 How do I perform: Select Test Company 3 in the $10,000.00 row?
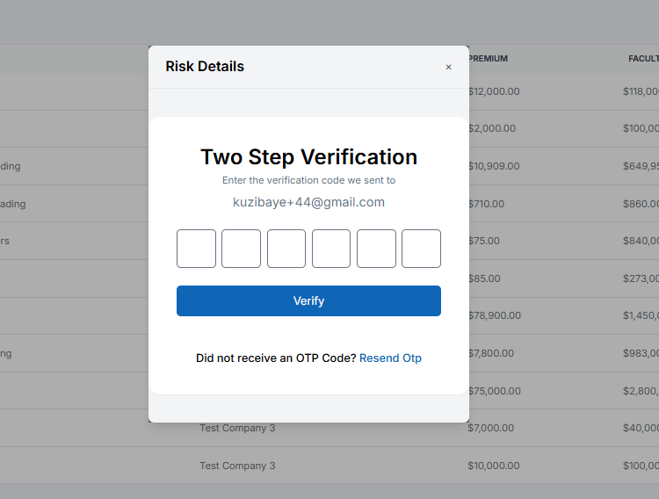[x=237, y=466]
